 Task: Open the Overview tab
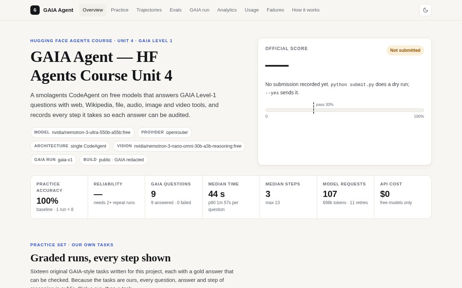pos(93,10)
